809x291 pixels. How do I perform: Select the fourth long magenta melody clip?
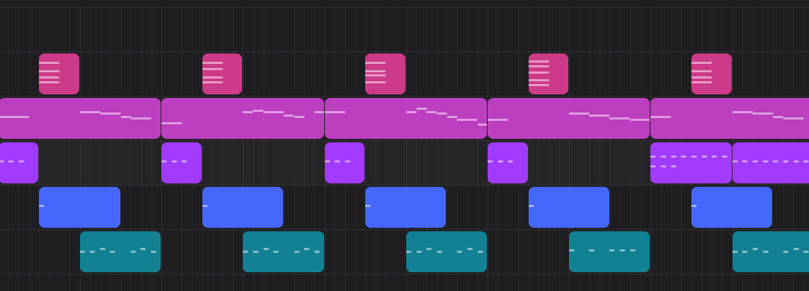568,119
